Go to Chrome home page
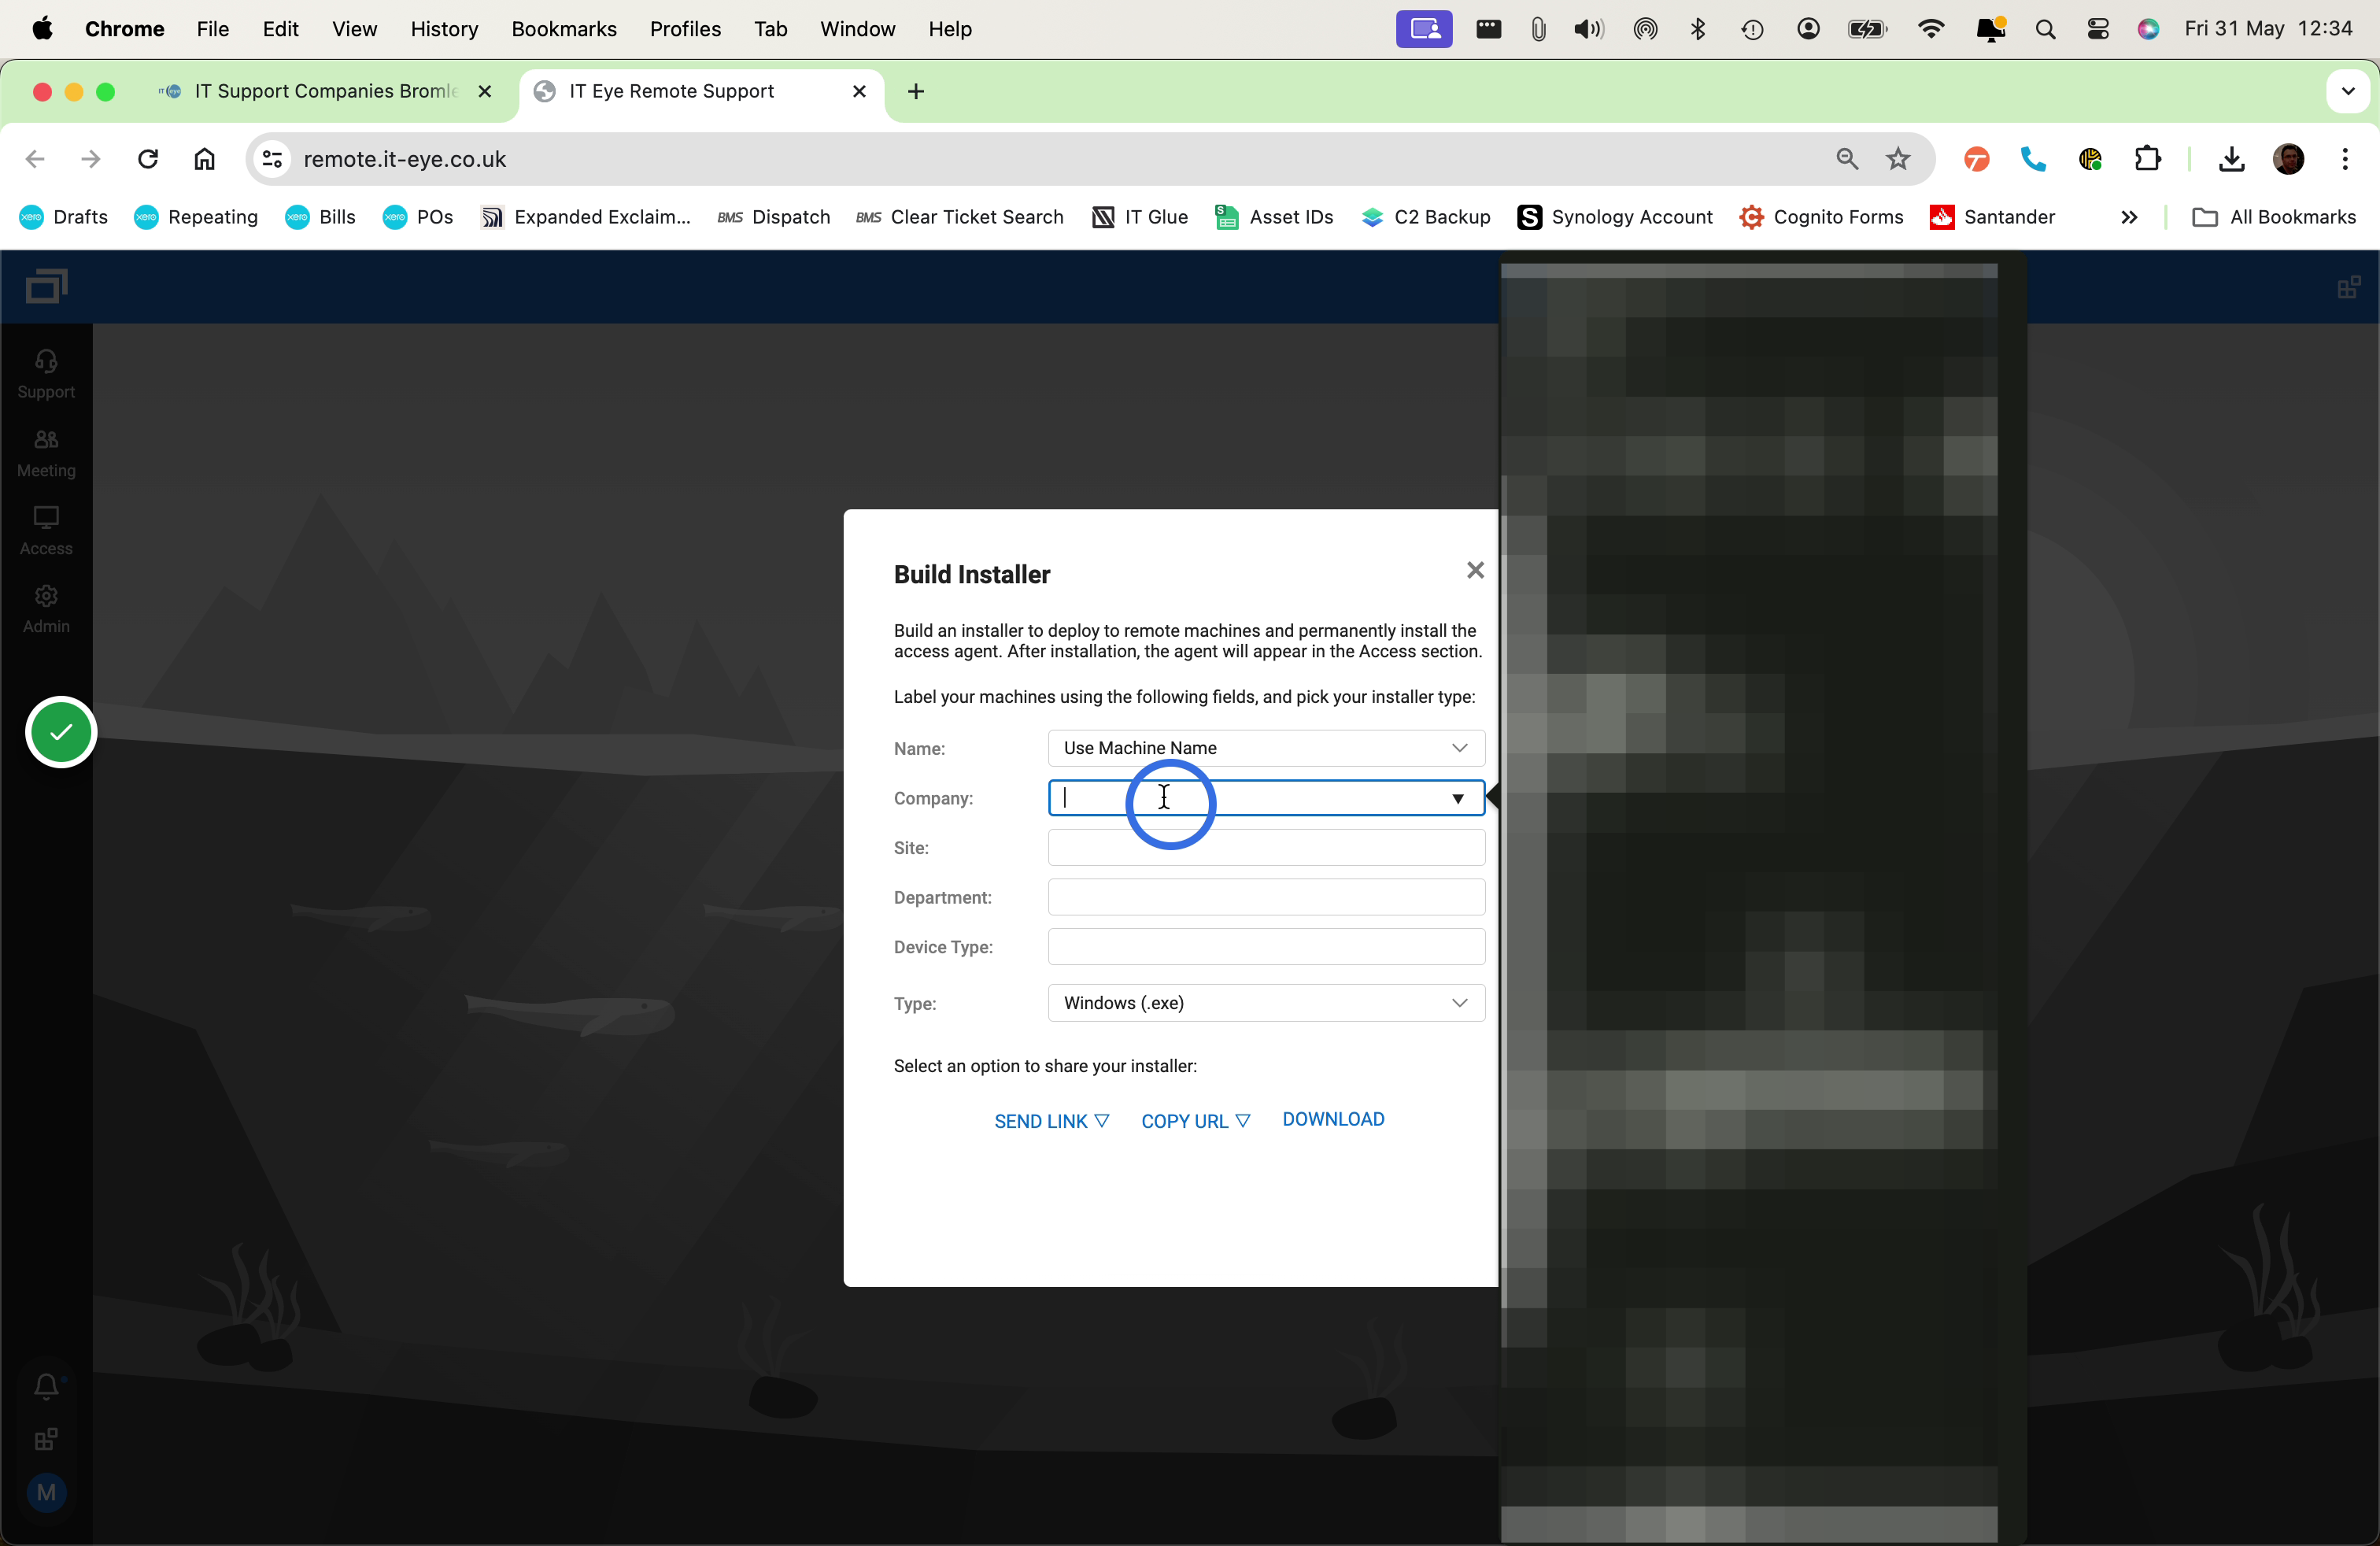This screenshot has height=1546, width=2380. click(x=204, y=159)
